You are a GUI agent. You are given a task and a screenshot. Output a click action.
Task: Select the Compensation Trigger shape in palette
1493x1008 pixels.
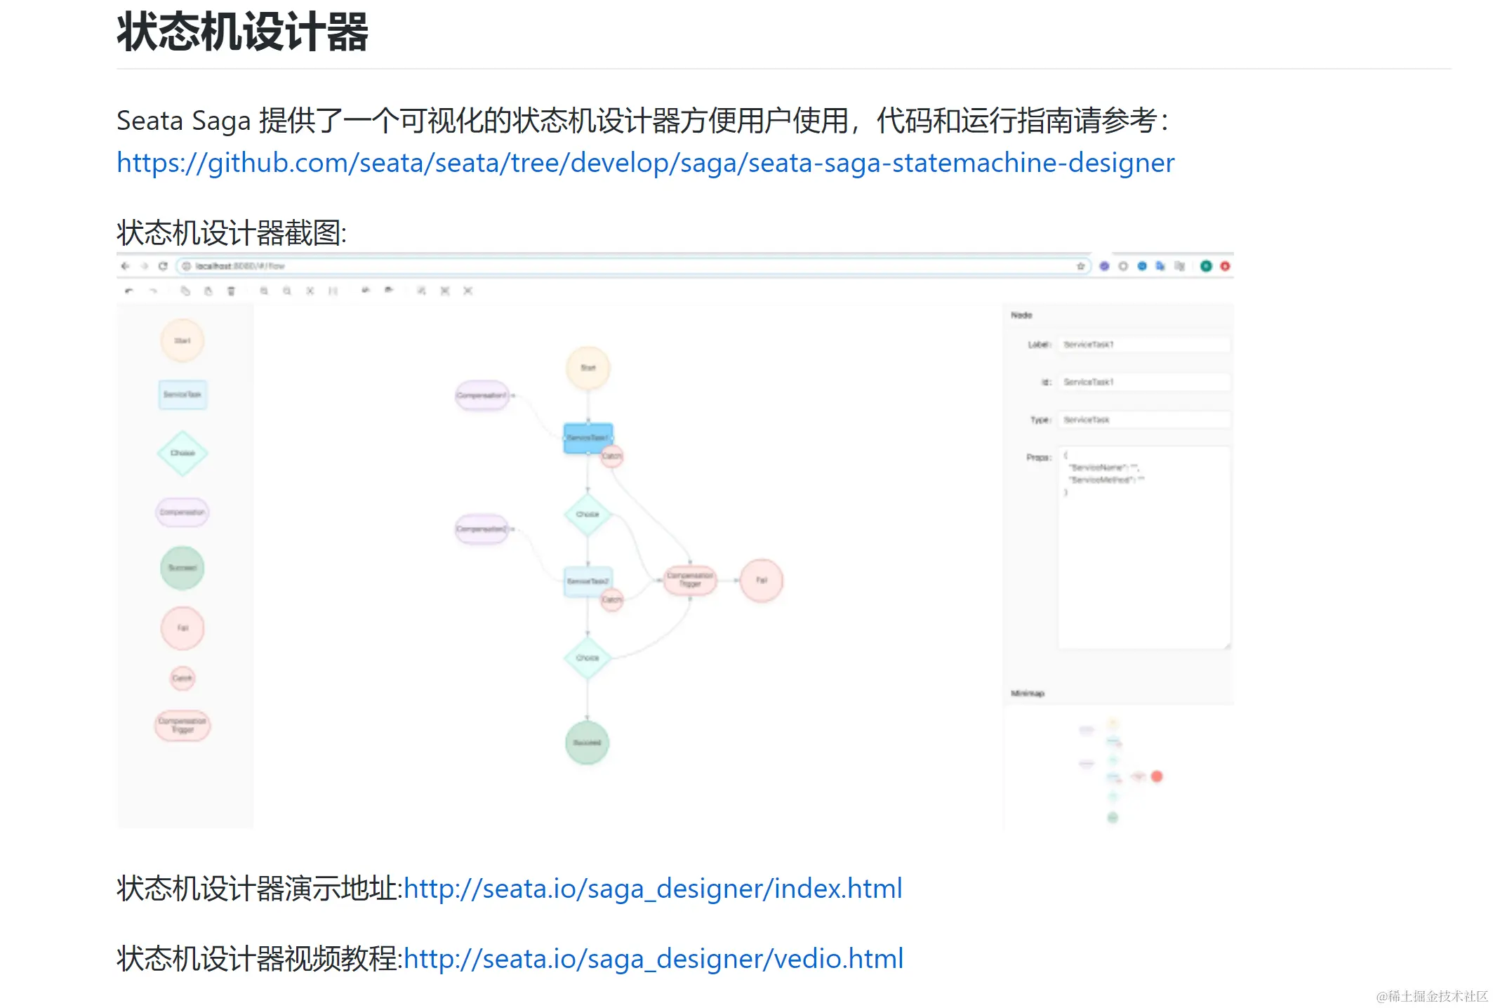pos(183,725)
